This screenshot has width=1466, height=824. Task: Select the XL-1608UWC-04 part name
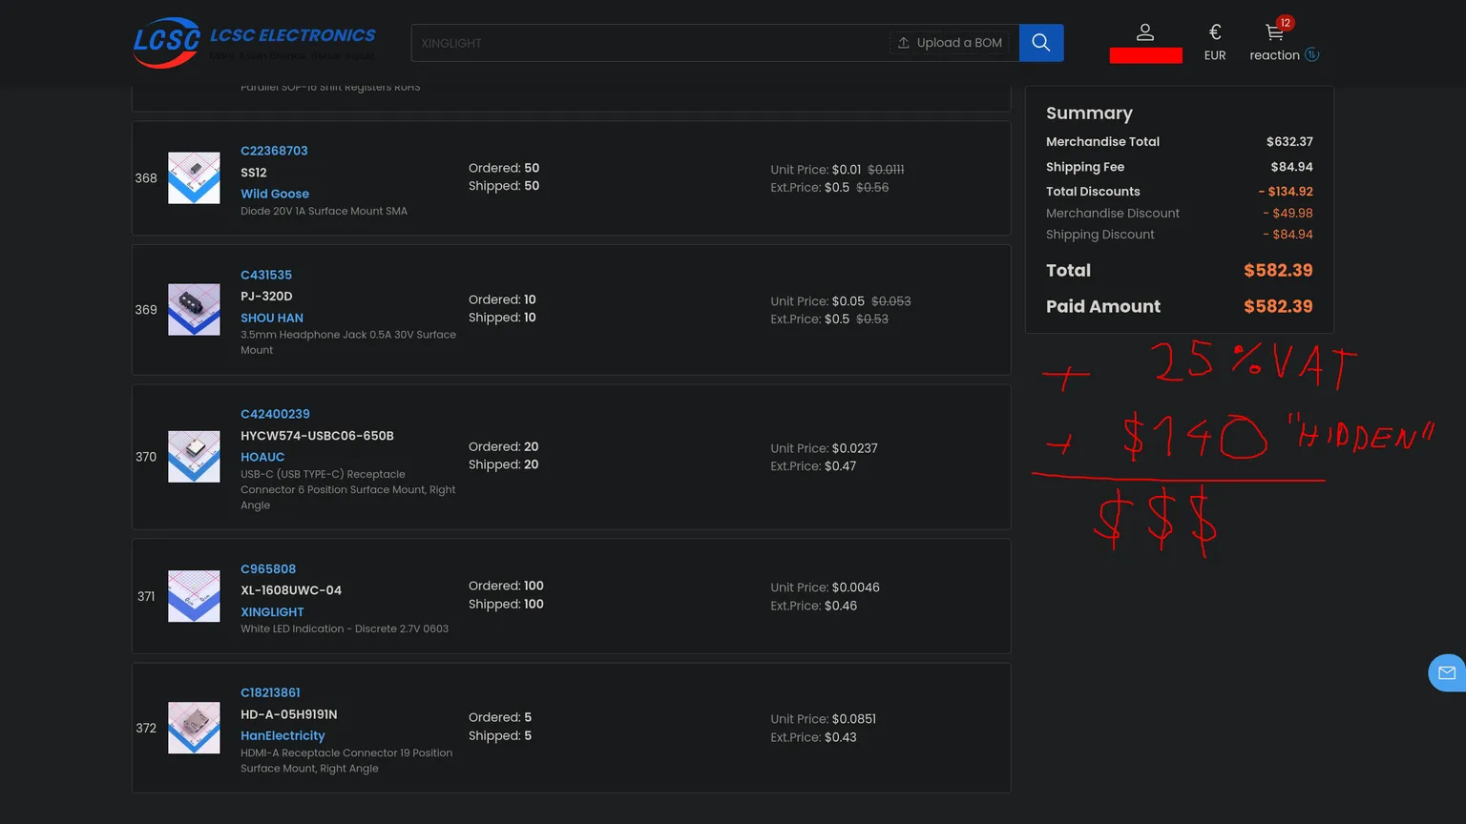click(x=291, y=590)
